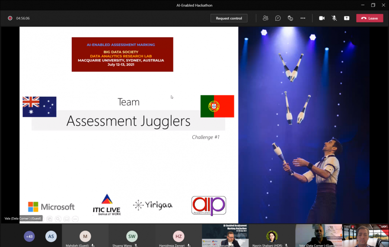389x247 pixels.
Task: Click the Vala (Data Corner) presenter name label
Action: click(23, 218)
